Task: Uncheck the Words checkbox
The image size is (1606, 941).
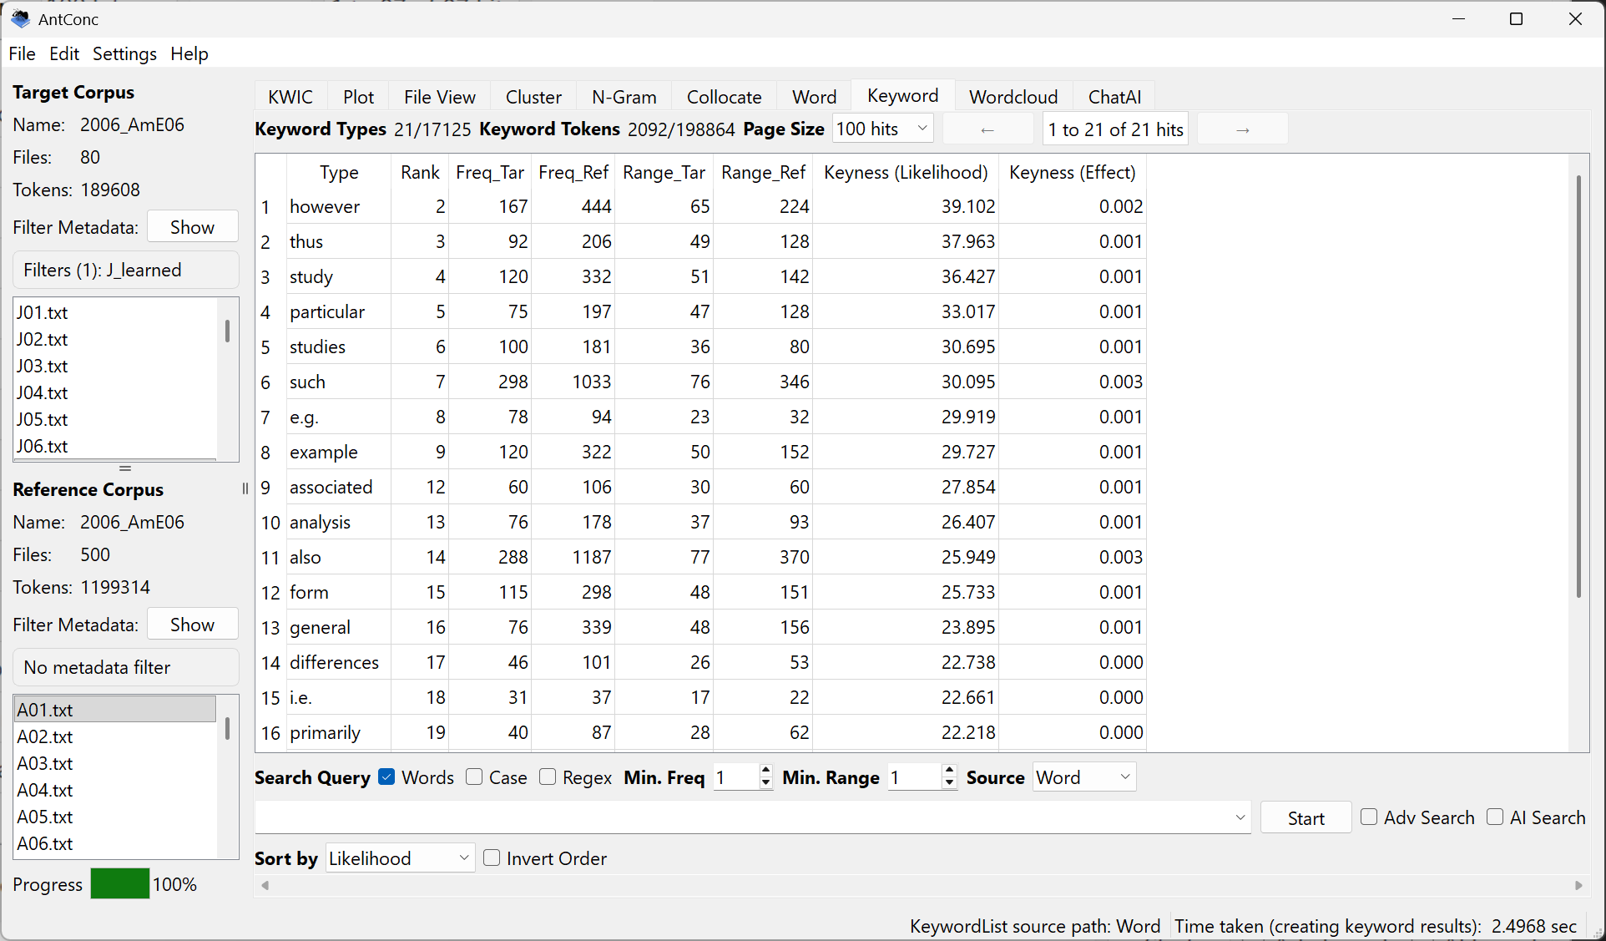Action: click(386, 777)
